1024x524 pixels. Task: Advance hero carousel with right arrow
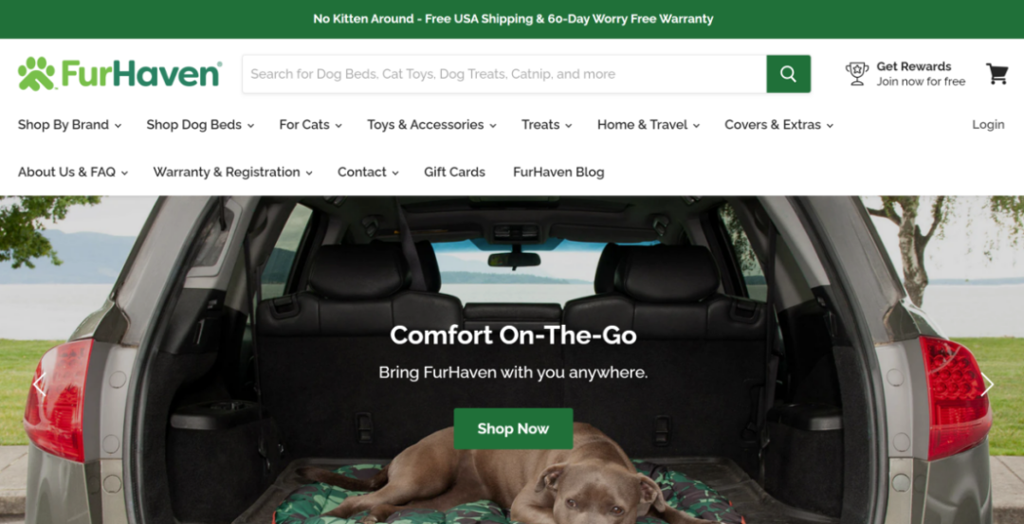(987, 385)
